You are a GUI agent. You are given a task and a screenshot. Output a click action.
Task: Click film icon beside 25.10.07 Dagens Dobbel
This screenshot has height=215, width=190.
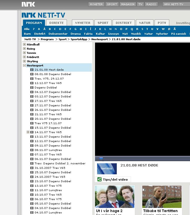[x=32, y=172]
